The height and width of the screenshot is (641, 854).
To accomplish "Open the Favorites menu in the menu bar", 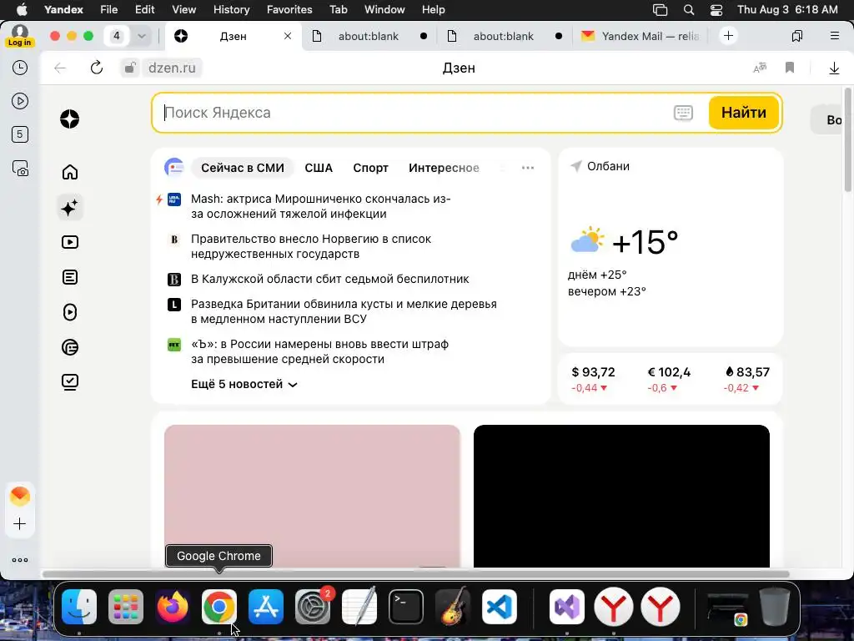I will (x=289, y=10).
